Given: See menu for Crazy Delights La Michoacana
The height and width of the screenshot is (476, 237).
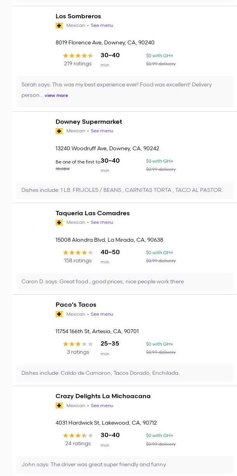Looking at the screenshot, I should click(x=102, y=406).
